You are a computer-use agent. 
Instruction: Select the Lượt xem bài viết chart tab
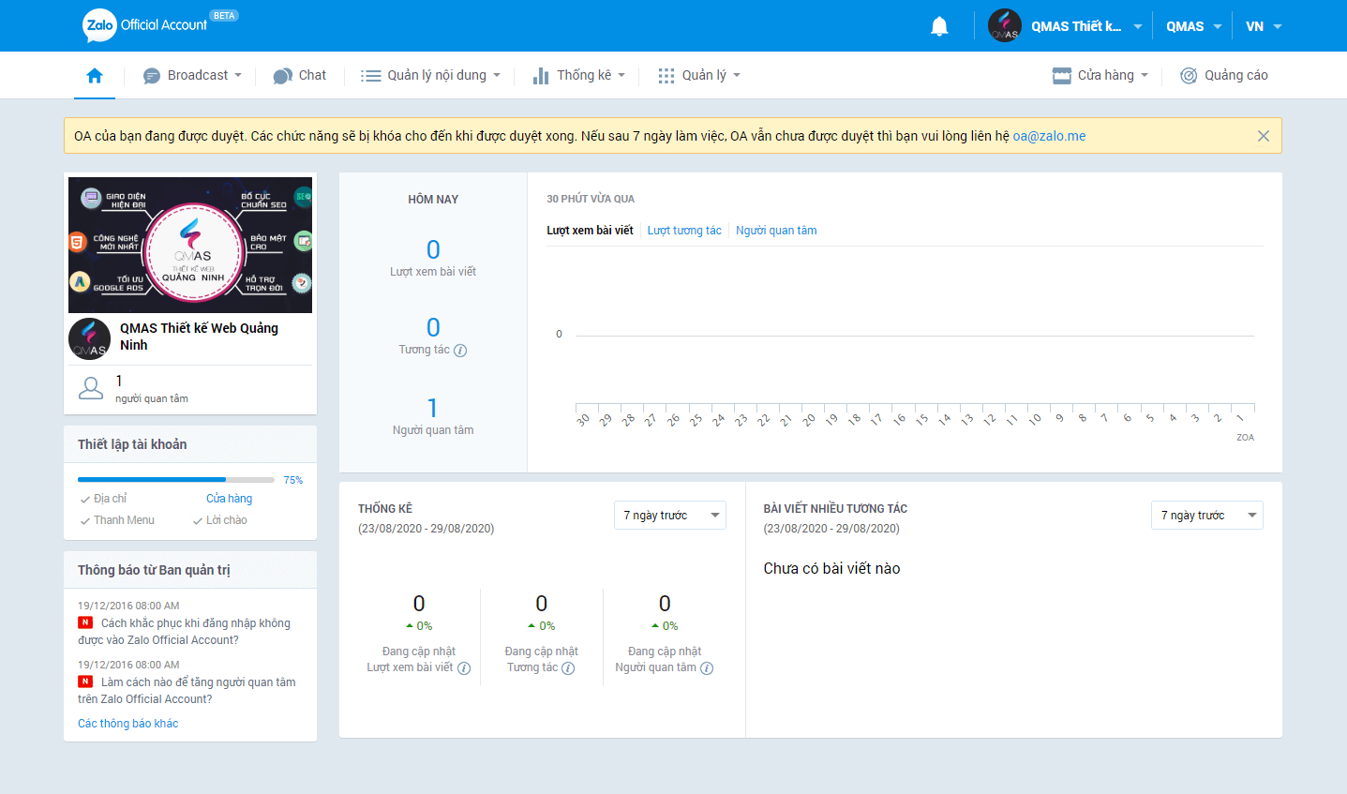590,231
